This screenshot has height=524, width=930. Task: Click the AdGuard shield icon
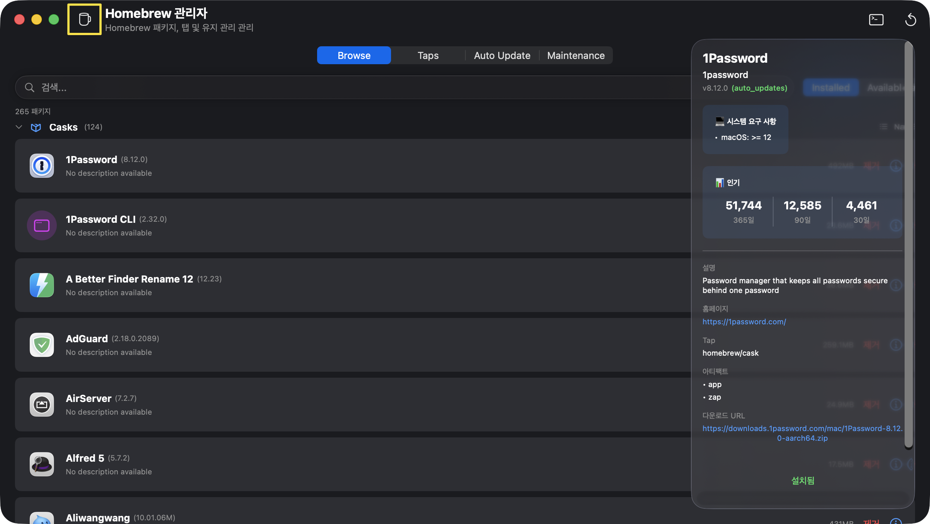tap(42, 345)
